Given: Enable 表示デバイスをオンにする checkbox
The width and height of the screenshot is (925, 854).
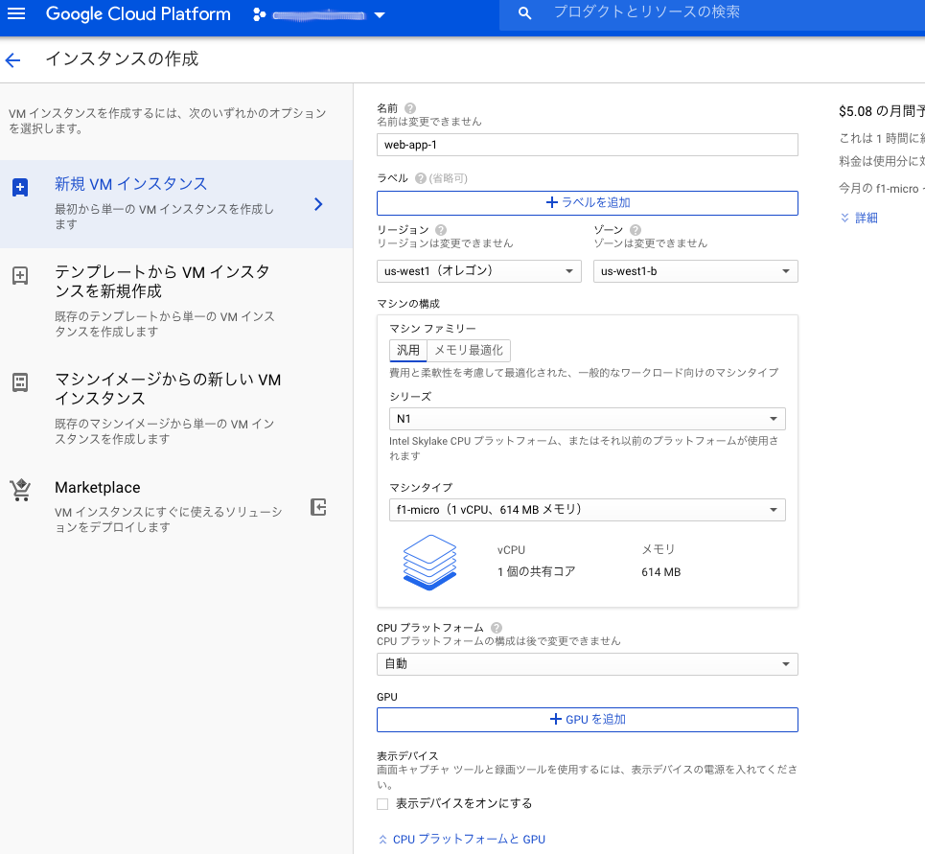Looking at the screenshot, I should 382,803.
